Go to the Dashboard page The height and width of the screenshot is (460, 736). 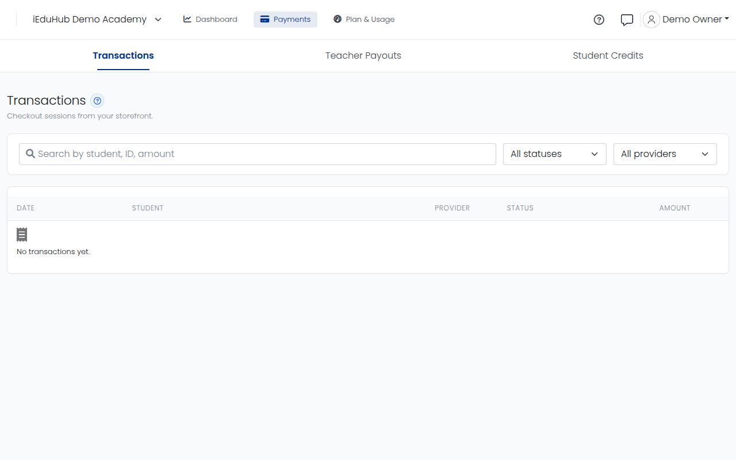[210, 20]
